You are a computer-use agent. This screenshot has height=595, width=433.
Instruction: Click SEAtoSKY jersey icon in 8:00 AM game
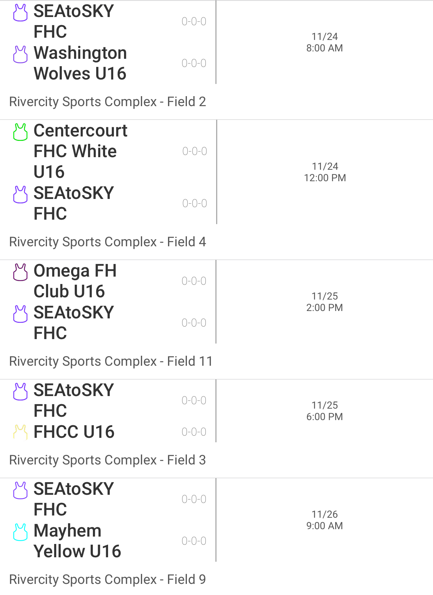pyautogui.click(x=20, y=13)
